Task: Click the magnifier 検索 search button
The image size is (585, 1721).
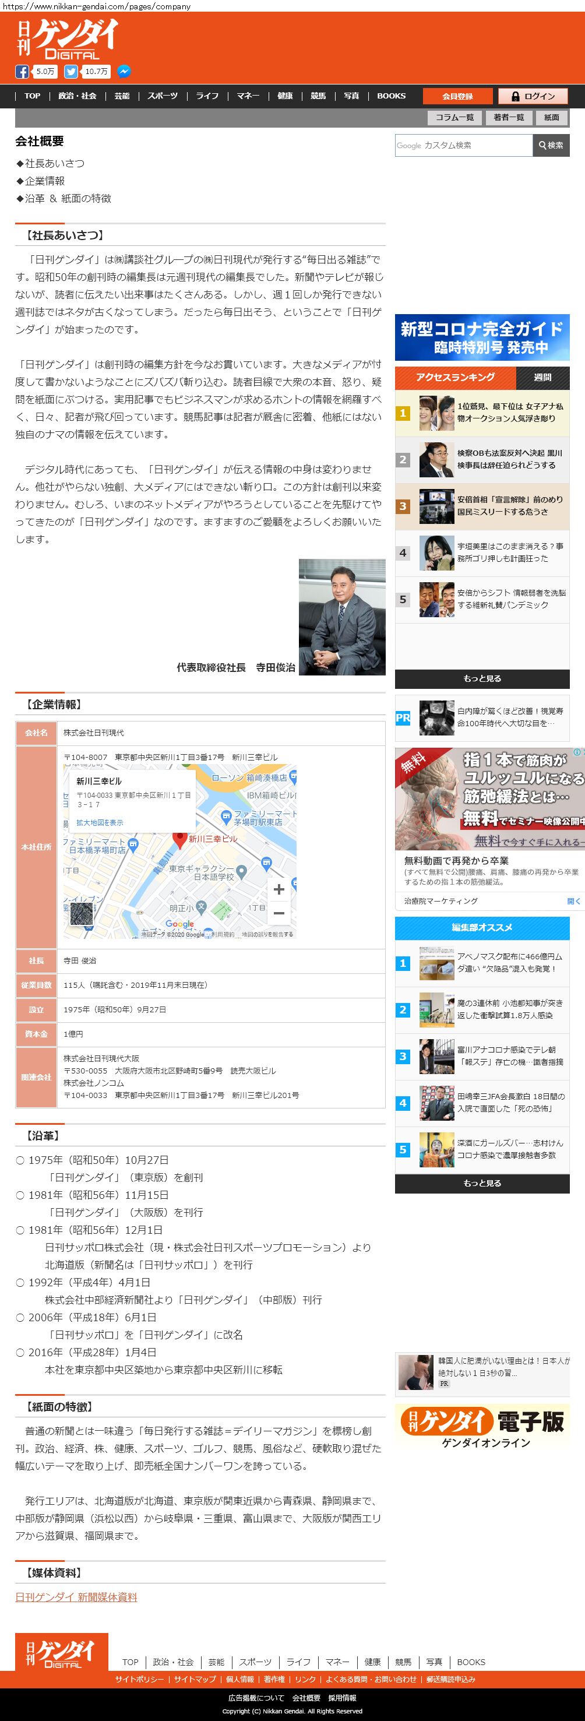Action: tap(551, 145)
